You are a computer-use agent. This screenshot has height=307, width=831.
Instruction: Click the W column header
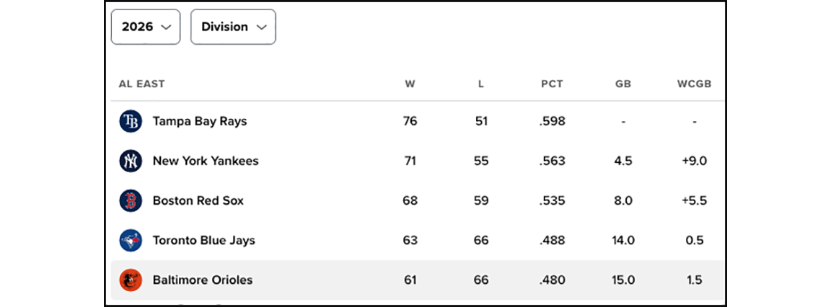[410, 84]
